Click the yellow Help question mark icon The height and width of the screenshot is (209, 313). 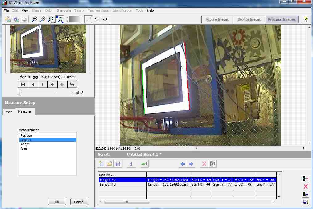pos(306,19)
